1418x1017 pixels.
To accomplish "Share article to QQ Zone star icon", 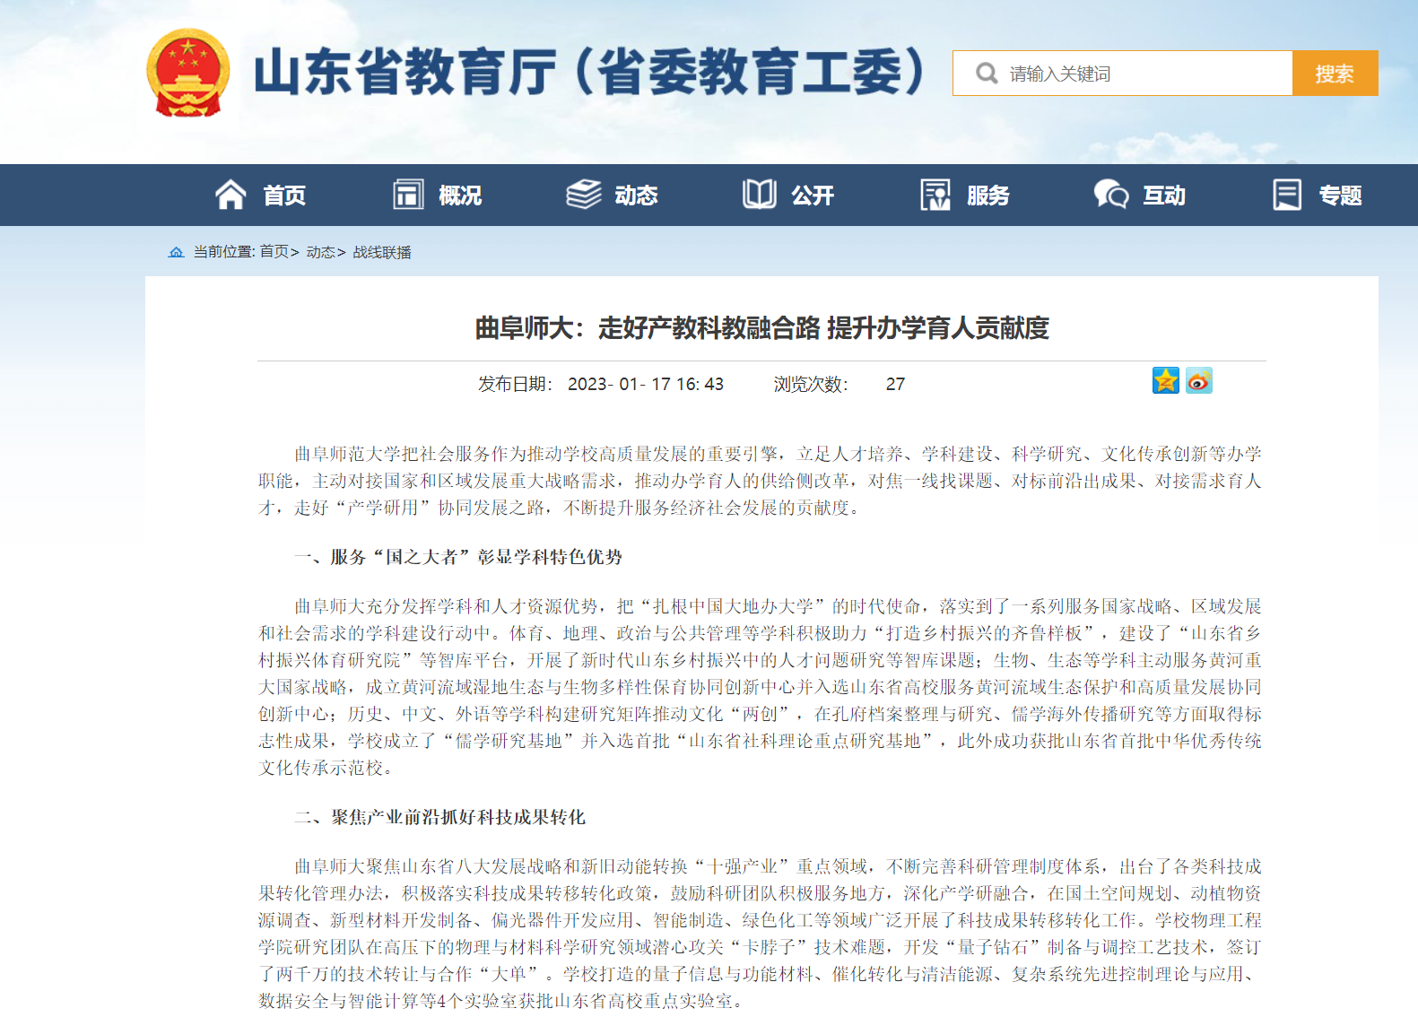I will coord(1165,381).
